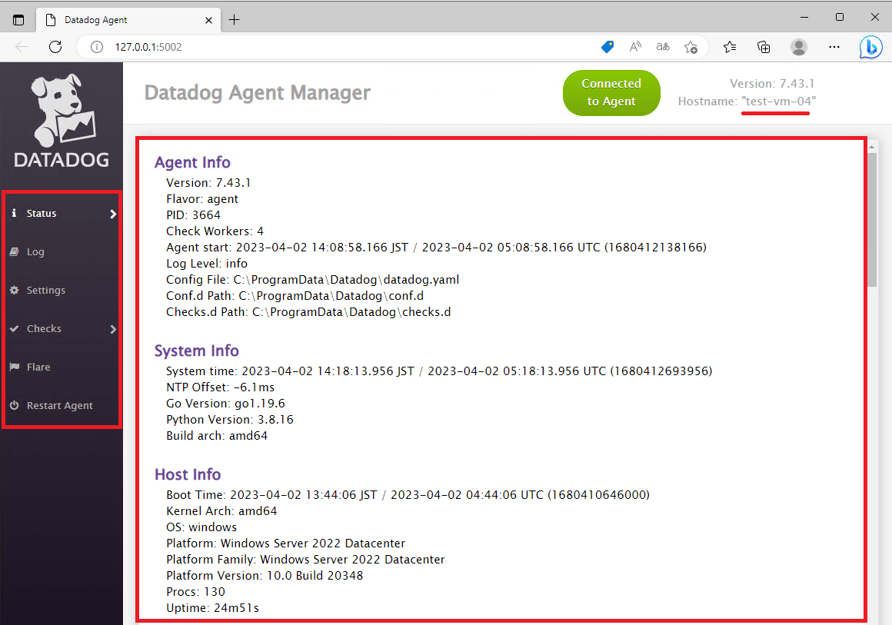The image size is (892, 625).
Task: View site information icon in address bar
Action: [x=97, y=47]
